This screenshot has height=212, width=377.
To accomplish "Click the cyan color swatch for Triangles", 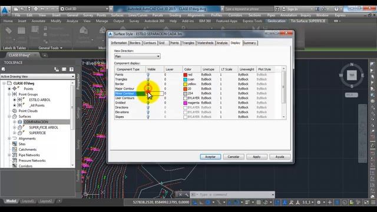I will click(x=186, y=79).
